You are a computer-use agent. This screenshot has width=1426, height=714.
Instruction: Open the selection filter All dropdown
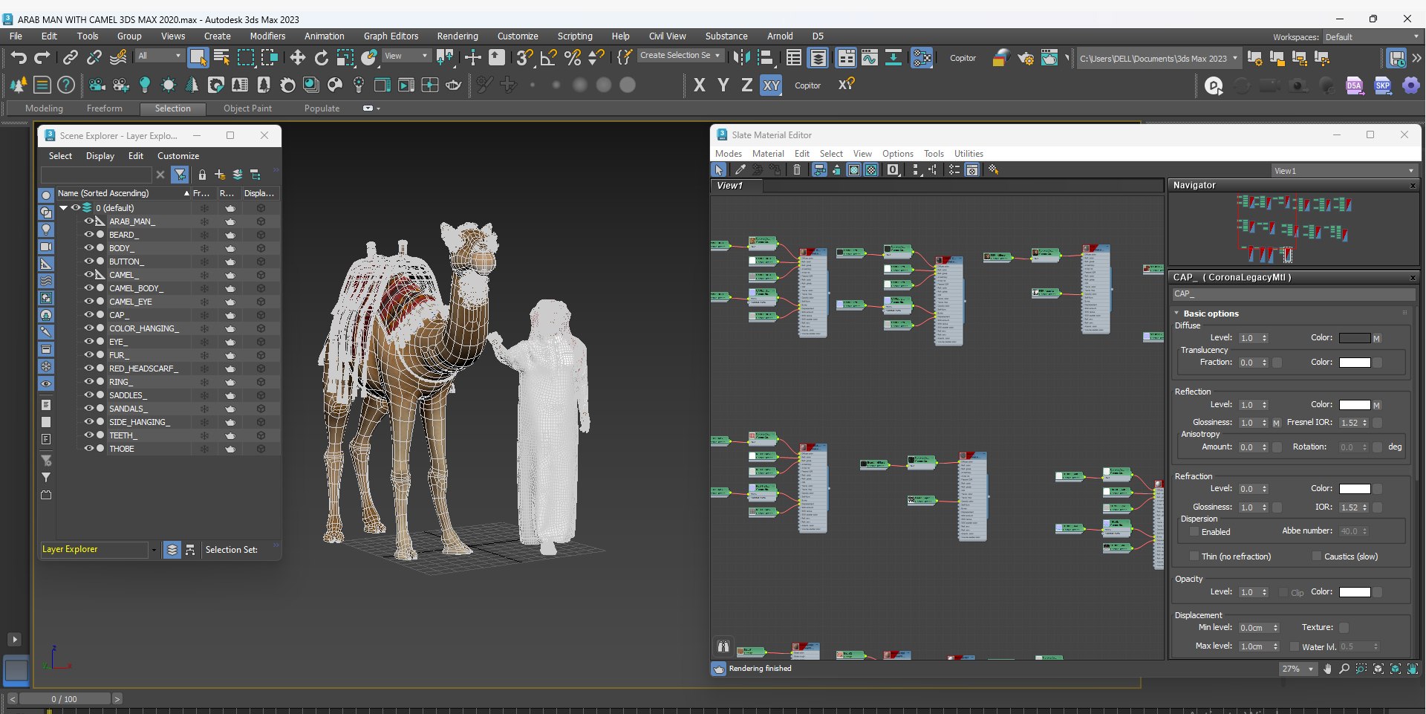pos(160,56)
